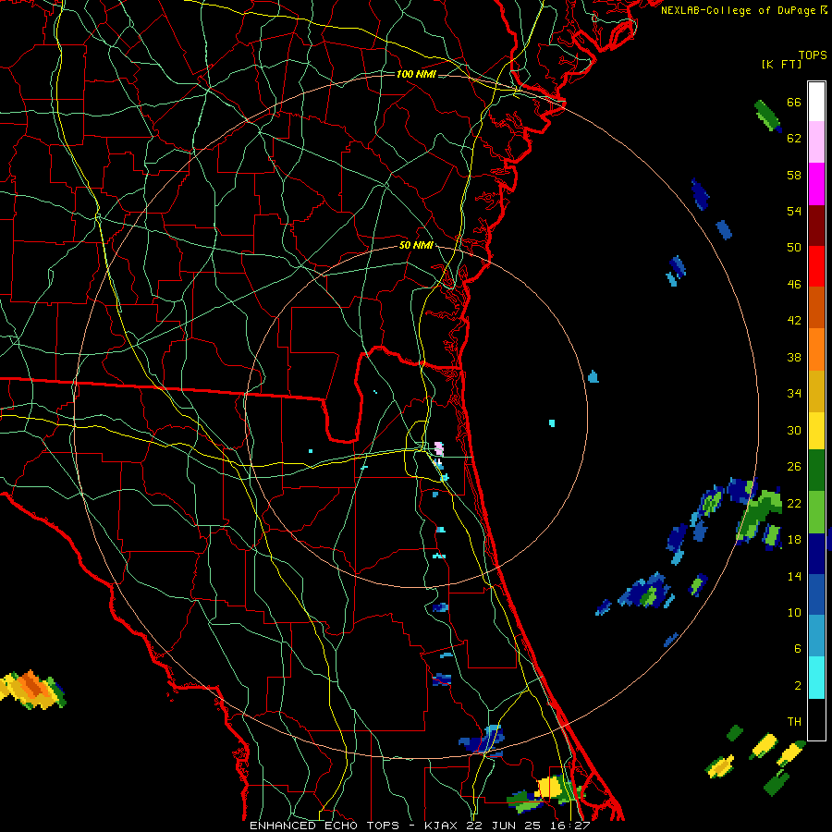Click the bright red legend swatch

[816, 266]
